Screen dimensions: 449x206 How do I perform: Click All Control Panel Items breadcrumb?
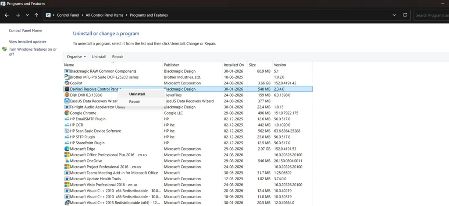tap(104, 15)
